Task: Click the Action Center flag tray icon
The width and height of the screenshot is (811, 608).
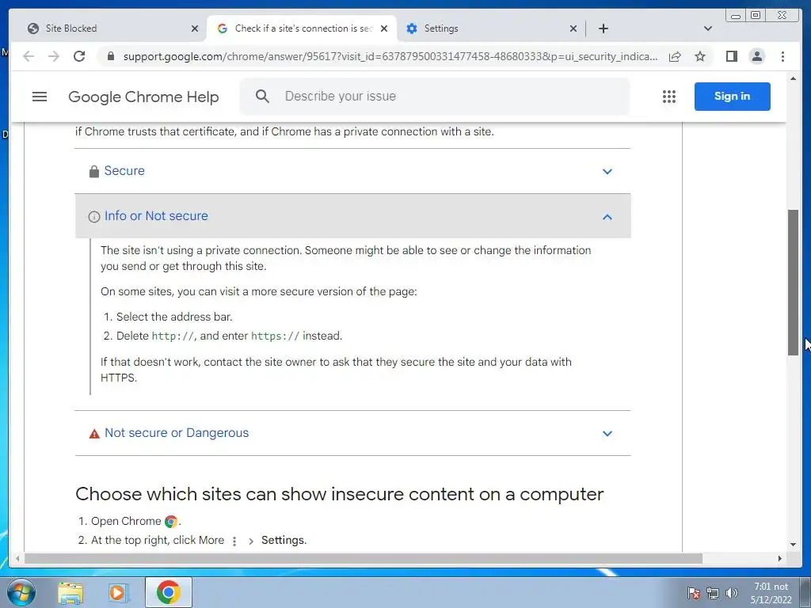Action: [694, 593]
